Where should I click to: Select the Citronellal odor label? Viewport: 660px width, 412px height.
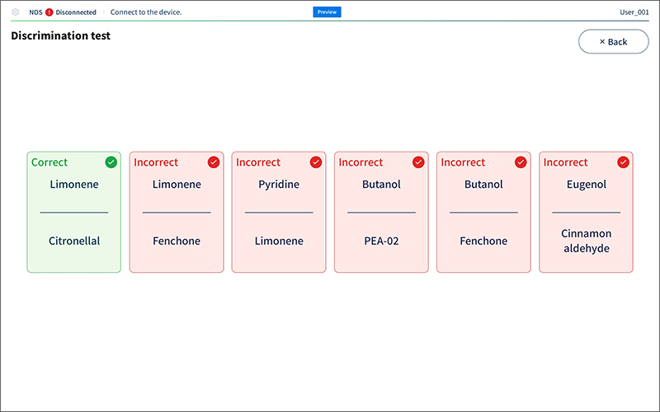[x=74, y=241]
